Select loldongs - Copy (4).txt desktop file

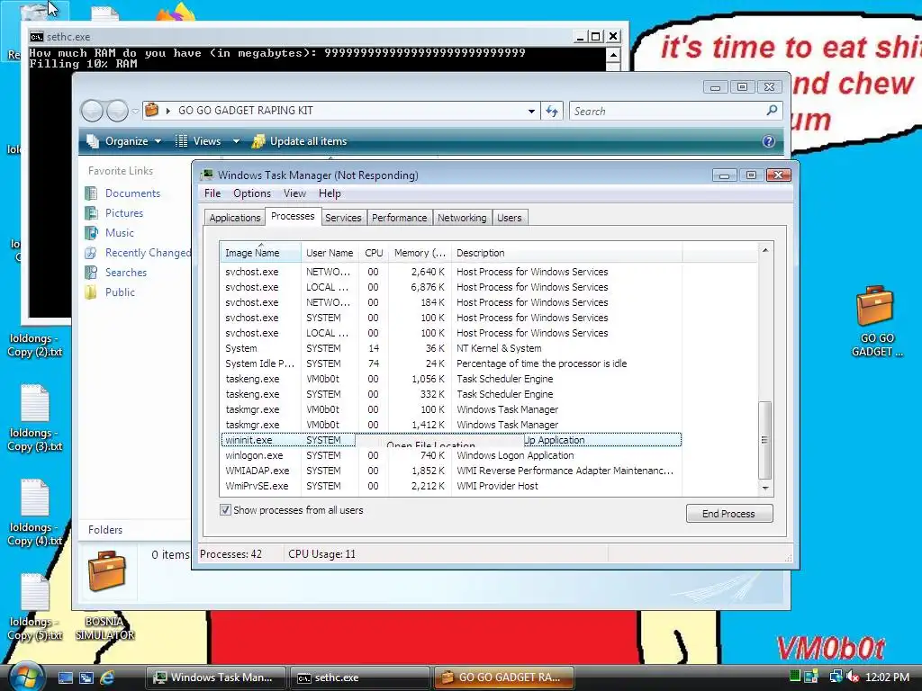35,512
